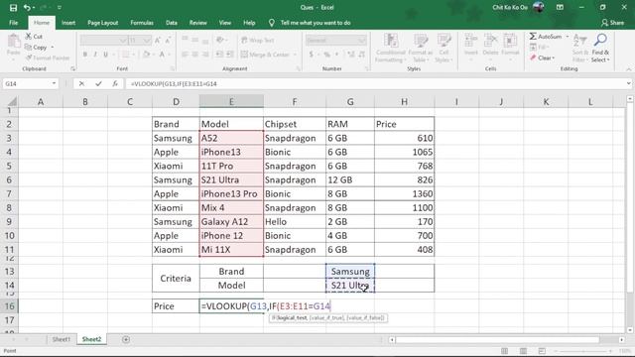Open Format as Table gallery
Screen dimensions: 635x357
coord(421,48)
